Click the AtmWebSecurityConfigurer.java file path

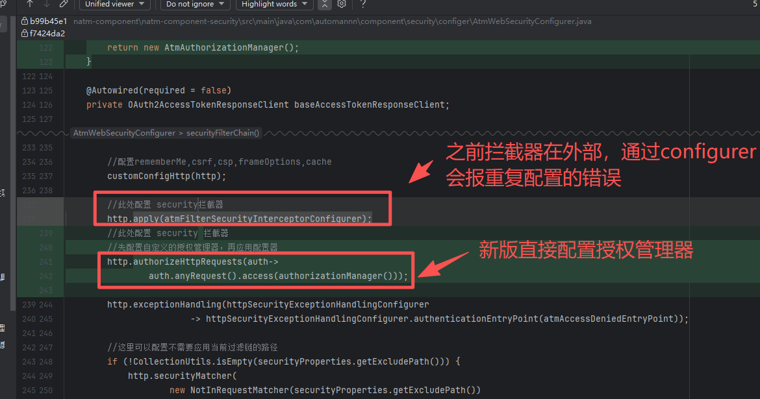point(332,21)
